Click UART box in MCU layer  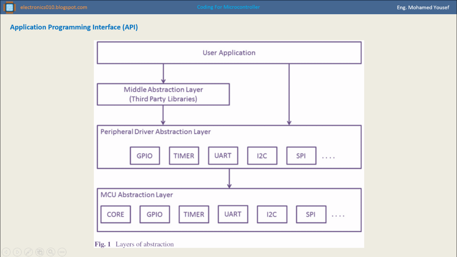click(233, 214)
